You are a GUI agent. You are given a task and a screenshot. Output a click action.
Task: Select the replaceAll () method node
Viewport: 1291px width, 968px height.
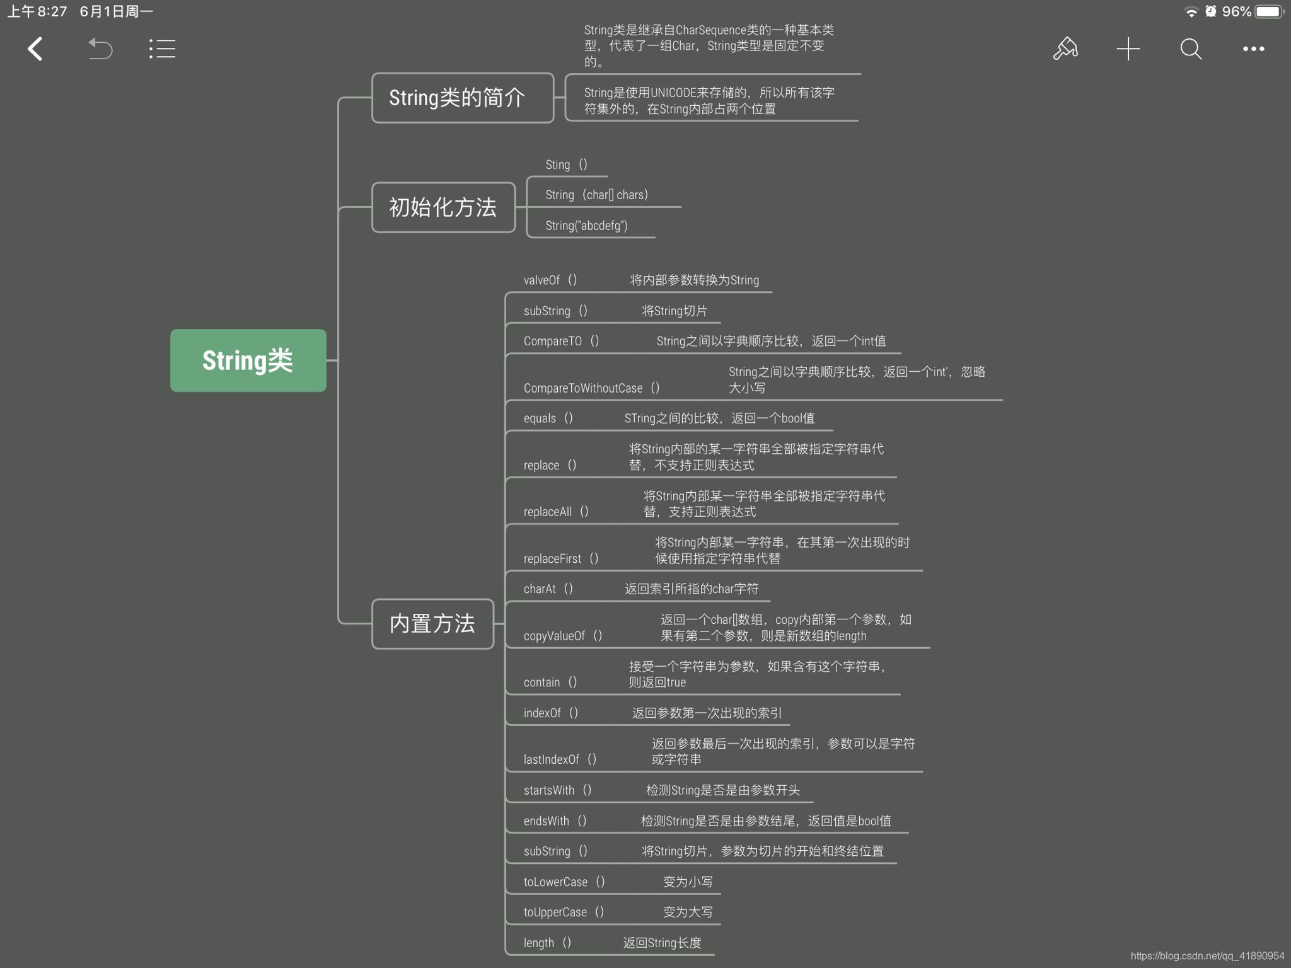pos(555,511)
